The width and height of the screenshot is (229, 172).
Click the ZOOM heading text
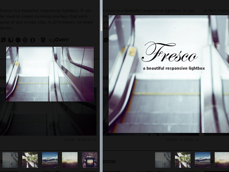(x=109, y=161)
